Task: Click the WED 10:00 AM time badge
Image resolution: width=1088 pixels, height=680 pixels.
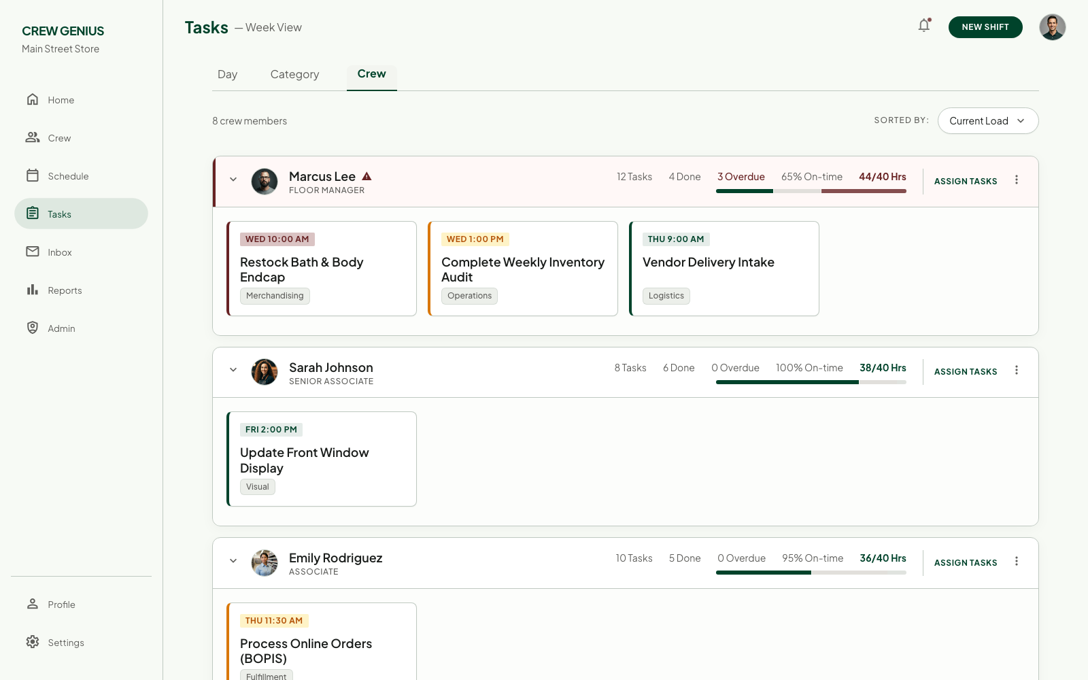Action: click(277, 239)
